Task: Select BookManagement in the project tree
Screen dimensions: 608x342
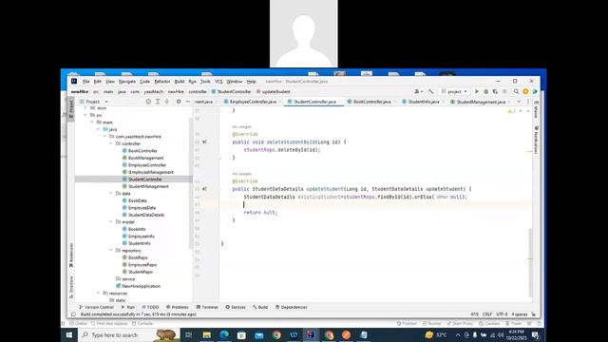Action: point(142,158)
